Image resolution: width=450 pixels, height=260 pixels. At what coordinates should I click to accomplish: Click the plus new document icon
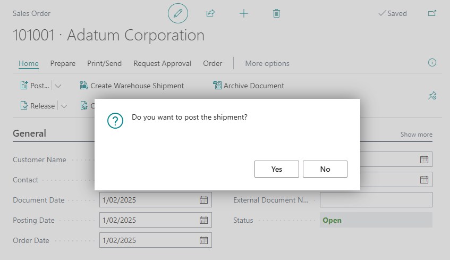click(x=244, y=13)
